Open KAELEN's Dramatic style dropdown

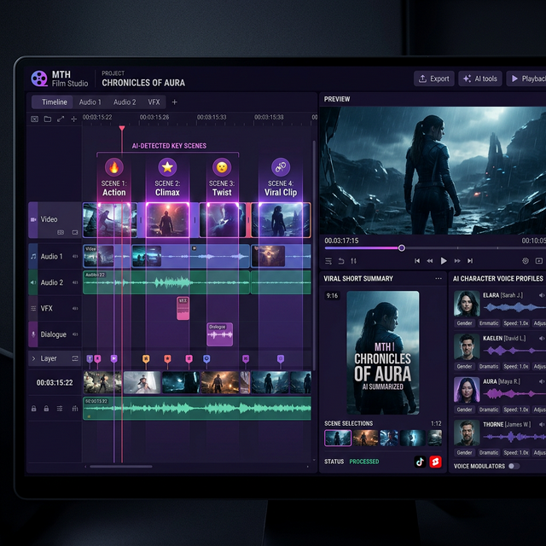tap(489, 366)
